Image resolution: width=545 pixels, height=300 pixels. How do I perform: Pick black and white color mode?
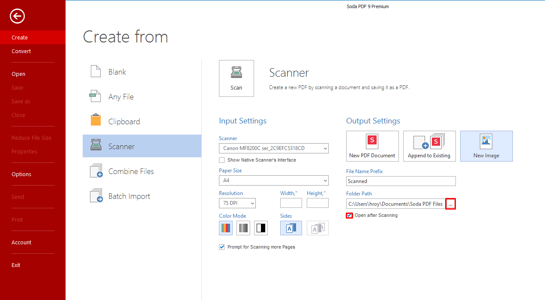click(x=261, y=228)
